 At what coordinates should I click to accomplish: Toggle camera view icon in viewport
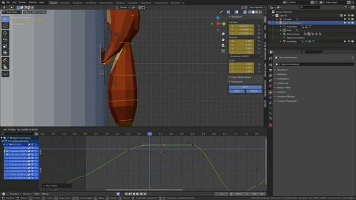click(223, 46)
